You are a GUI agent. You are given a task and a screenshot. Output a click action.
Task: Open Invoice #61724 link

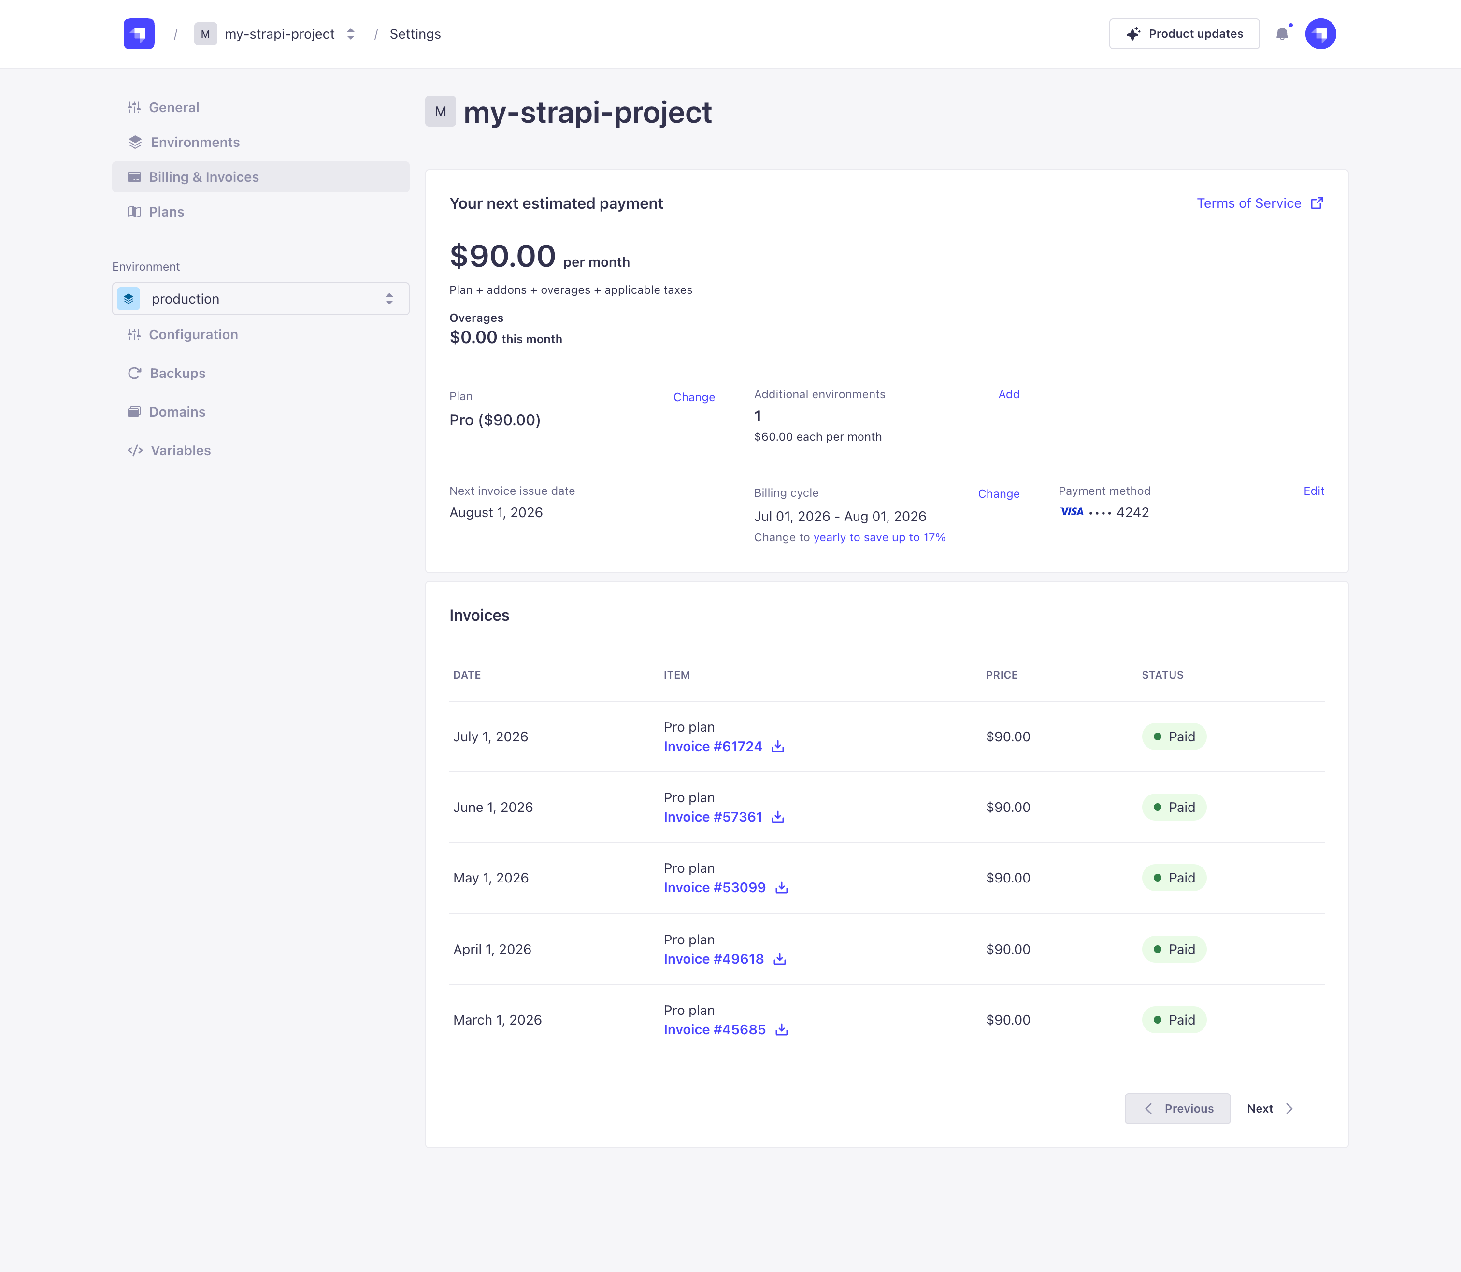713,747
